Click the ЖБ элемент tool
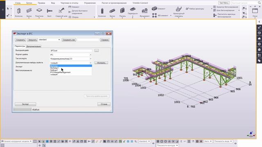This screenshot has height=147, width=262. (160, 16)
